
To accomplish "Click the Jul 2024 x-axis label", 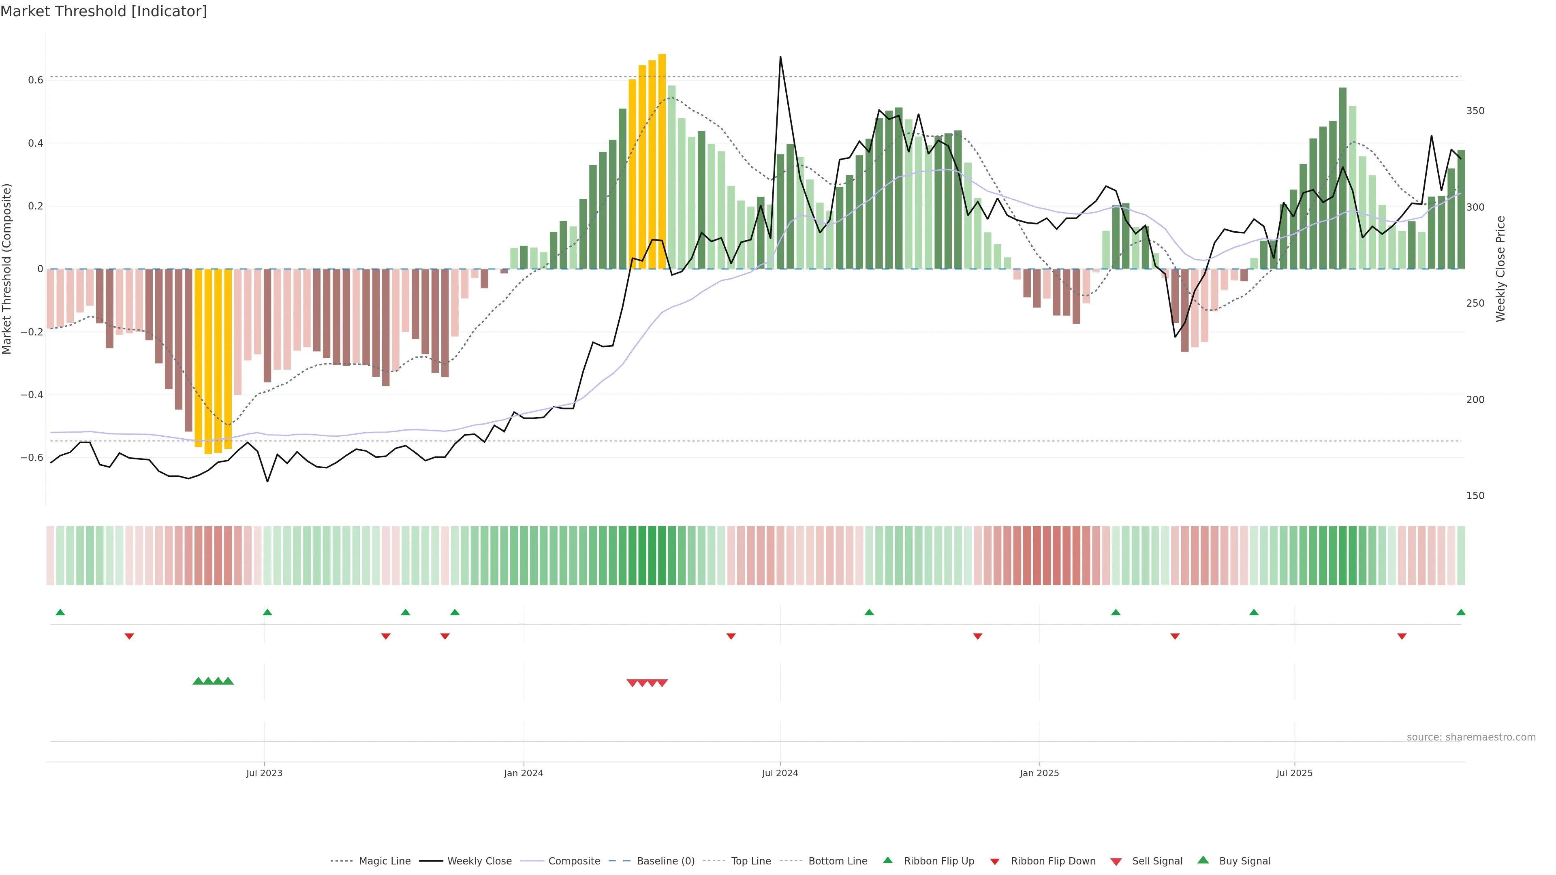I will pyautogui.click(x=780, y=773).
